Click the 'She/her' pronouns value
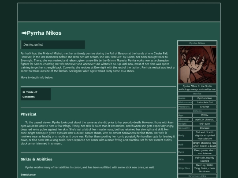The width and height of the screenshot is (238, 178). tap(205, 107)
